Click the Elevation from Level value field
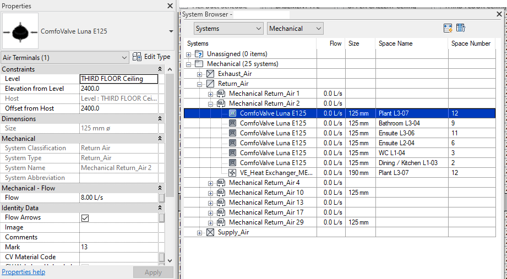This screenshot has height=279, width=507. [x=119, y=89]
